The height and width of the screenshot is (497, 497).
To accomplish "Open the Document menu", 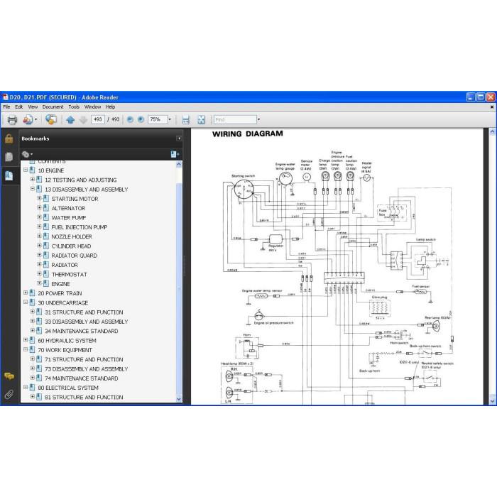I will [53, 106].
